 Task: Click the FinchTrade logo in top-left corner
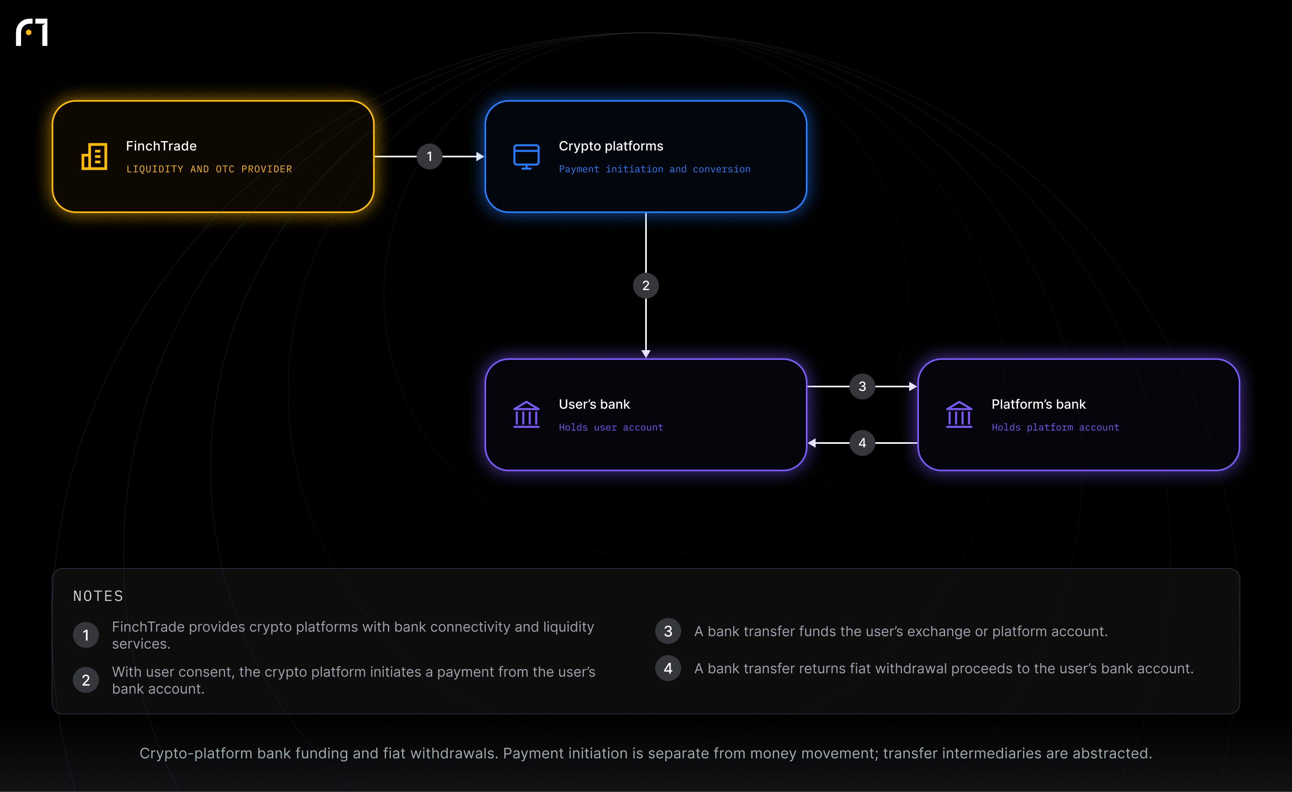(32, 32)
